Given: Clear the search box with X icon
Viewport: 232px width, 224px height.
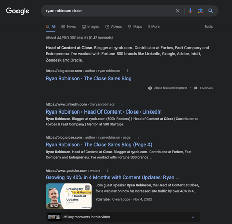Looking at the screenshot, I should [178, 11].
